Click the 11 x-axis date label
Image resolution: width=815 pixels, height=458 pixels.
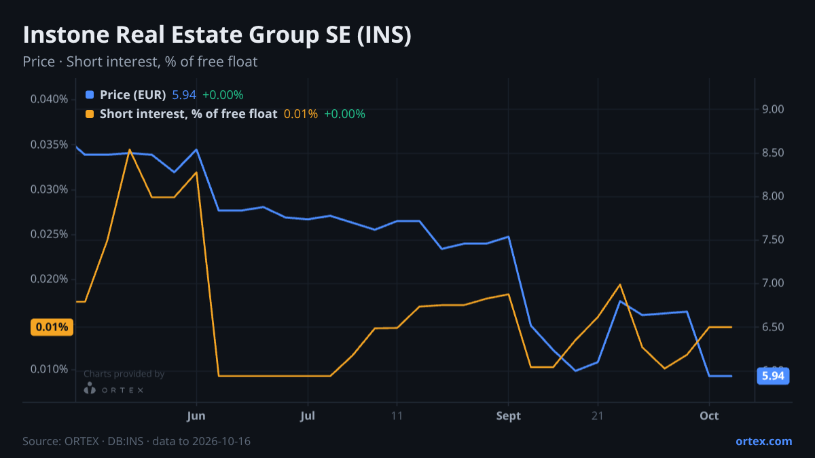tap(397, 416)
